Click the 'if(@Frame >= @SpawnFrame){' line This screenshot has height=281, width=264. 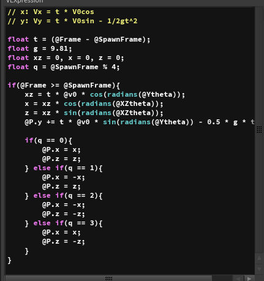click(x=64, y=85)
